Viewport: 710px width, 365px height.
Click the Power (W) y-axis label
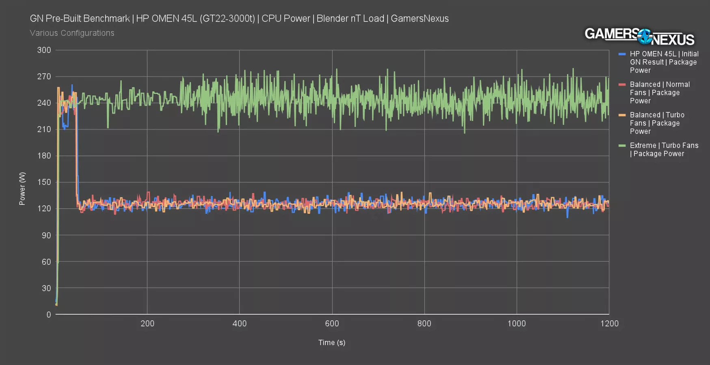[x=22, y=189]
